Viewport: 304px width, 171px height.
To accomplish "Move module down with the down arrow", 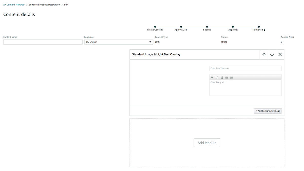I will (272, 54).
